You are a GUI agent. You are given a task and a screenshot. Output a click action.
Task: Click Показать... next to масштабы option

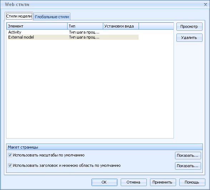pos(188,155)
